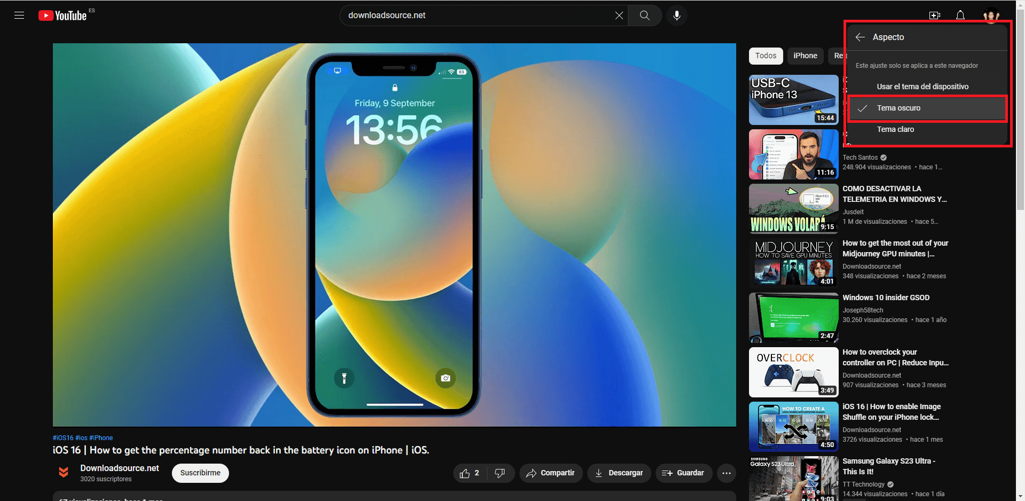Start voice search with microphone
The image size is (1025, 501).
(x=677, y=15)
